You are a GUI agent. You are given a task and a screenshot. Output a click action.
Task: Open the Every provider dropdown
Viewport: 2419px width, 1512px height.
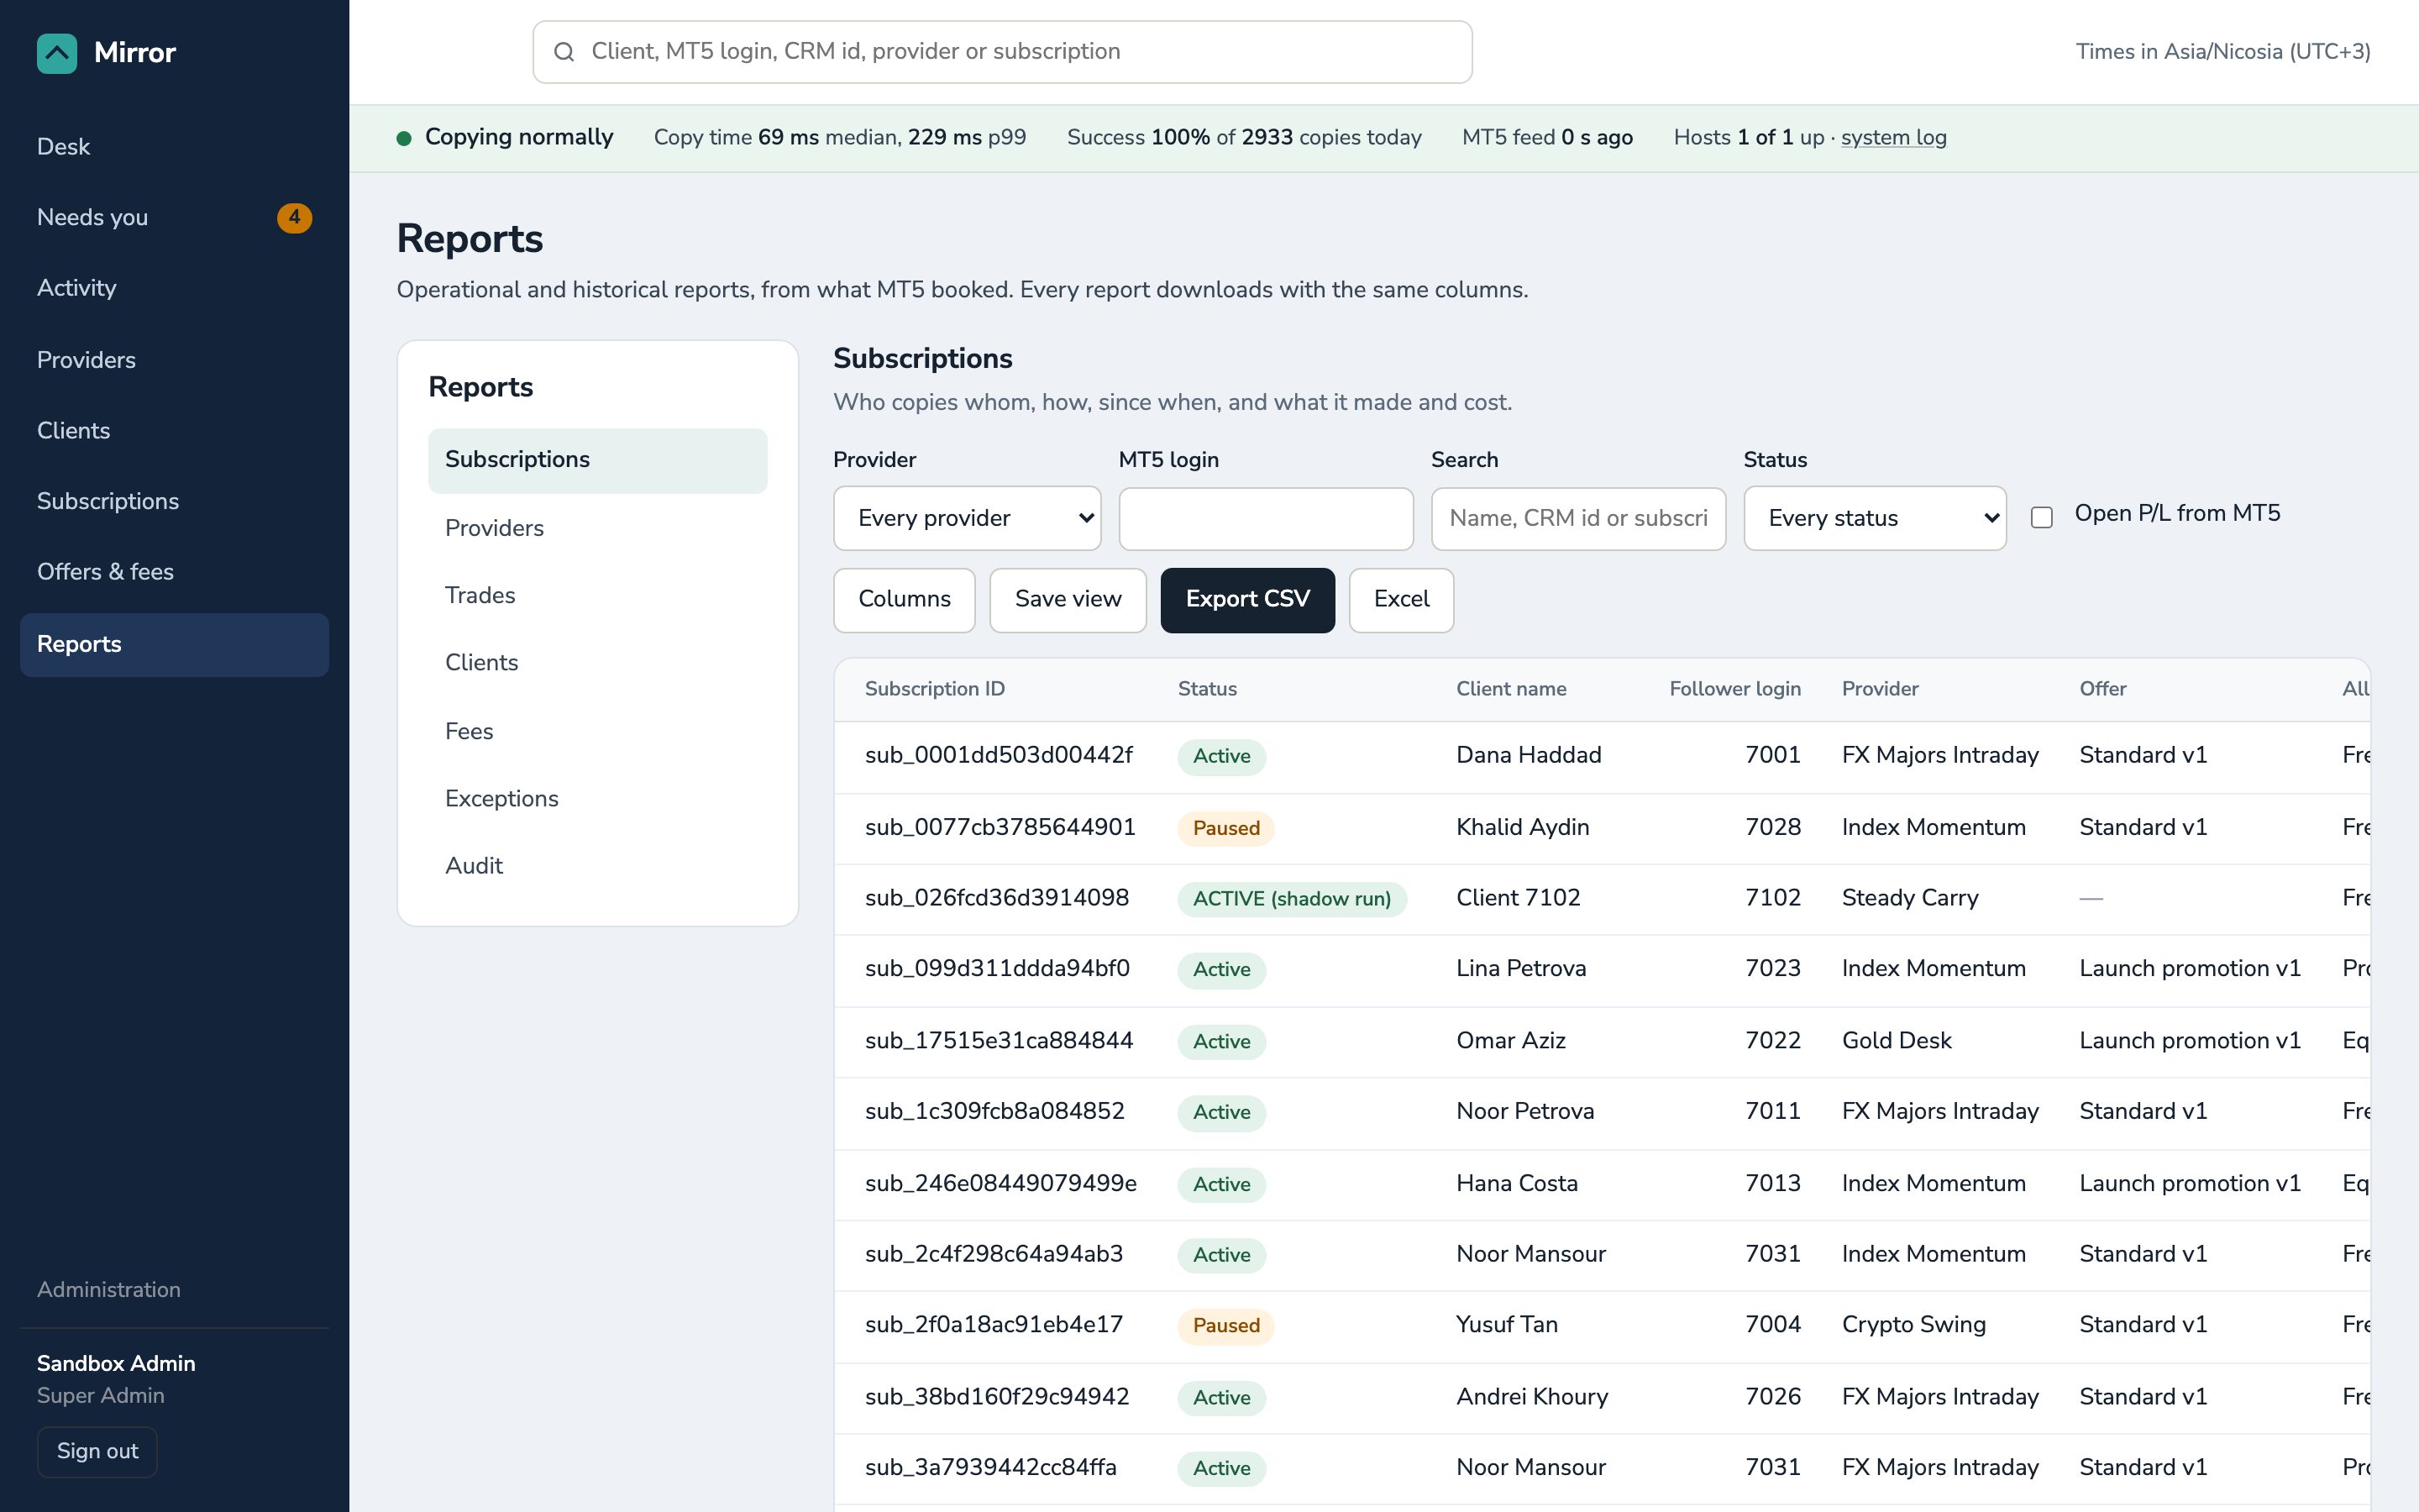pos(967,518)
